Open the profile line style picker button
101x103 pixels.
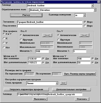[x=63, y=83]
